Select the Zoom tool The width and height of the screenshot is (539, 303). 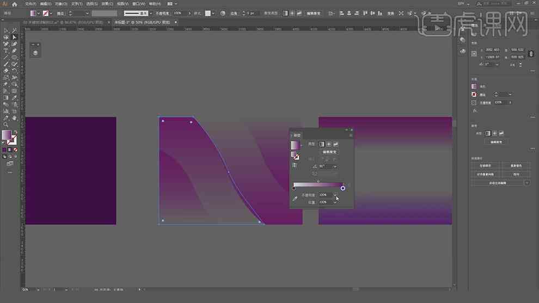pos(6,125)
